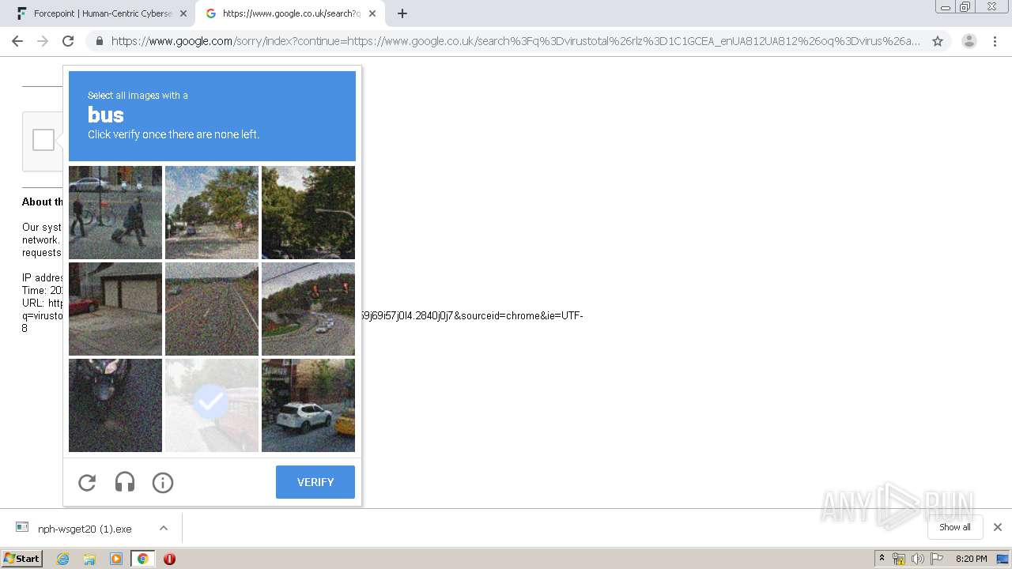
Task: Launch Internet Explorer from taskbar
Action: point(62,559)
